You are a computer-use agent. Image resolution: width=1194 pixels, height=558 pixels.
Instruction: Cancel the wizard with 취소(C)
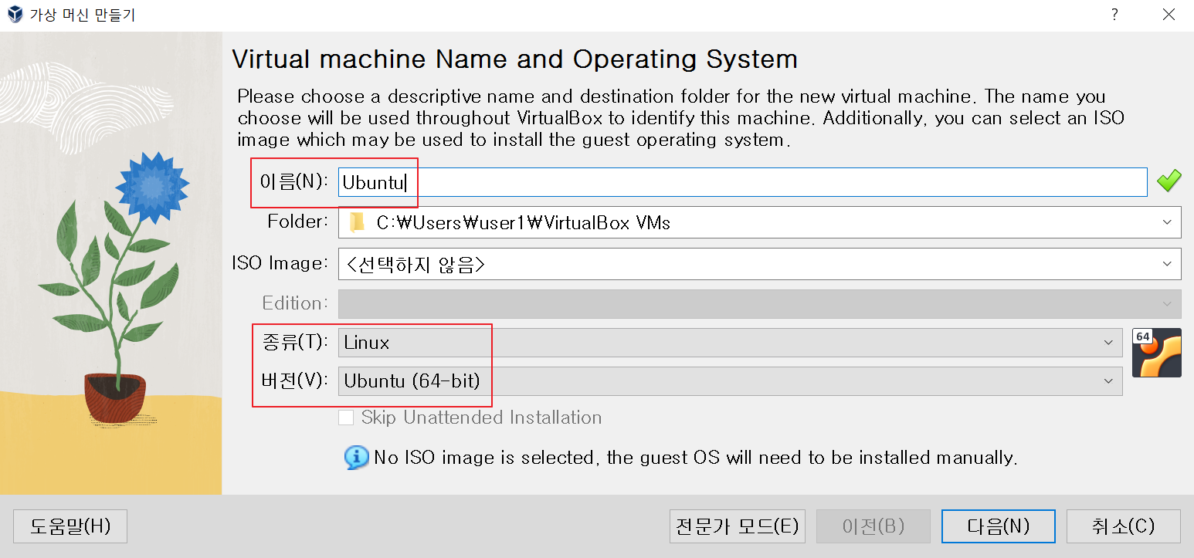(x=1124, y=526)
